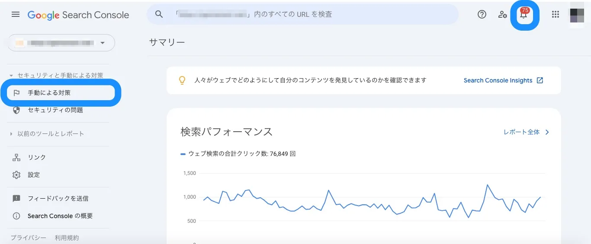Image resolution: width=591 pixels, height=244 pixels.
Task: Click the ウェブ検索の合計クリック数 legend
Action: coord(238,154)
